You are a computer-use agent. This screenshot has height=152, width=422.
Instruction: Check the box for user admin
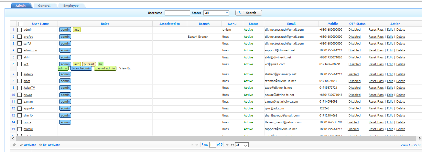click(19, 30)
